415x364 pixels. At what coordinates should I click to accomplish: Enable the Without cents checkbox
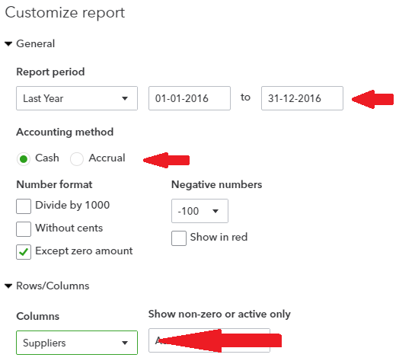24,229
